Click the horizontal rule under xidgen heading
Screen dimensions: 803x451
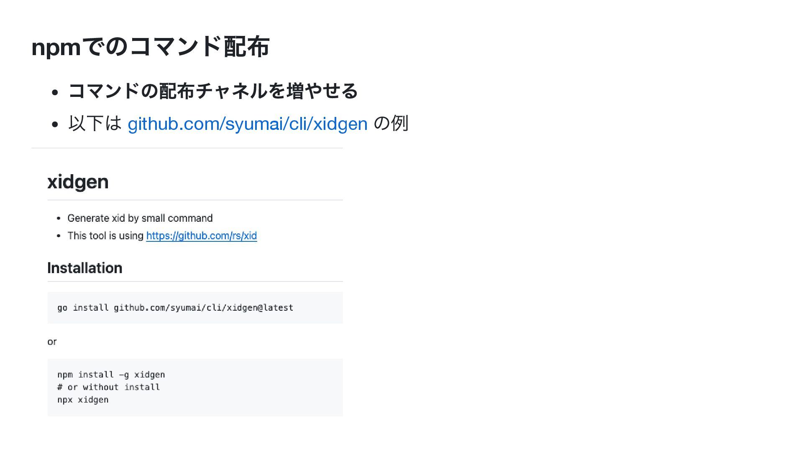[195, 200]
